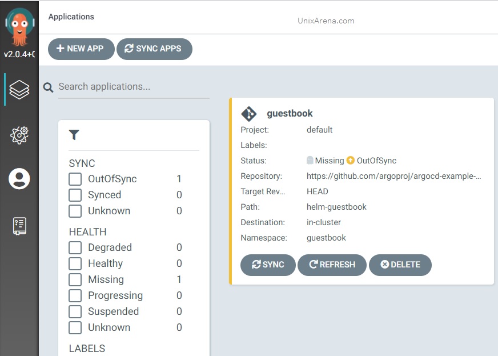The height and width of the screenshot is (356, 498).
Task: Open the guestbook application title
Action: click(290, 114)
